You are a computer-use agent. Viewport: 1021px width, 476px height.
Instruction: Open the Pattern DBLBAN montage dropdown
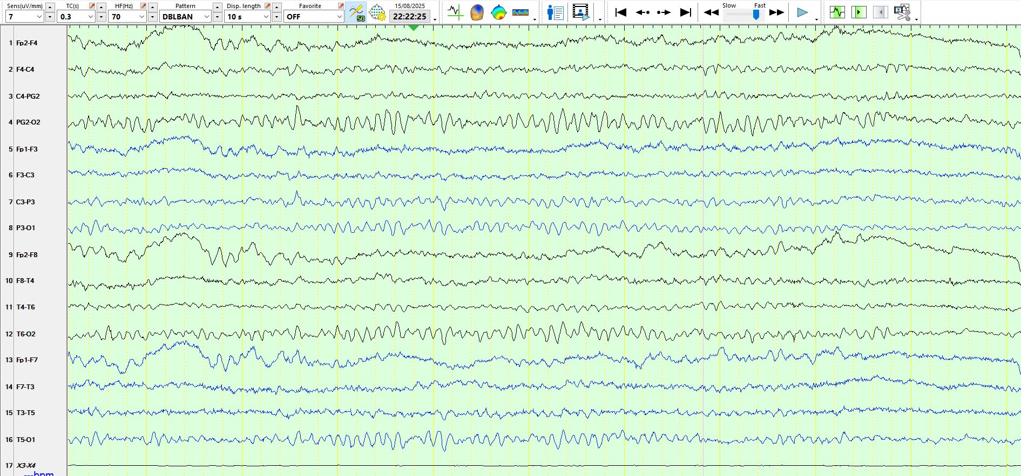[x=206, y=17]
